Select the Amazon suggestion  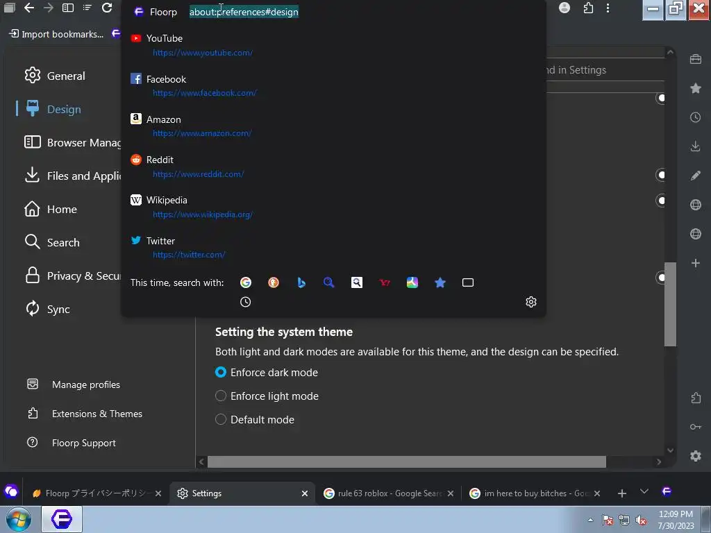(333, 126)
